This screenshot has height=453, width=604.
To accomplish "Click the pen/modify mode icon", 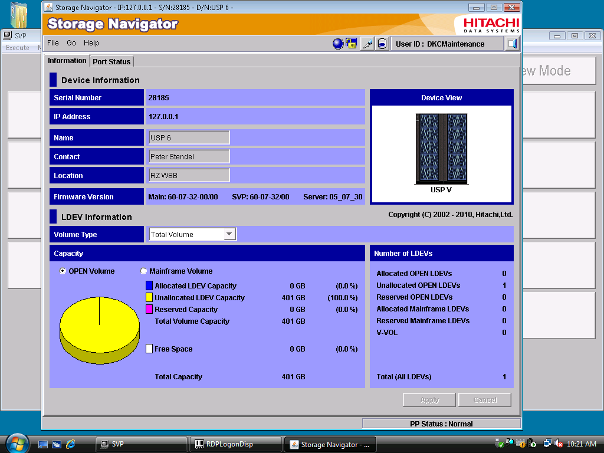I will point(367,44).
